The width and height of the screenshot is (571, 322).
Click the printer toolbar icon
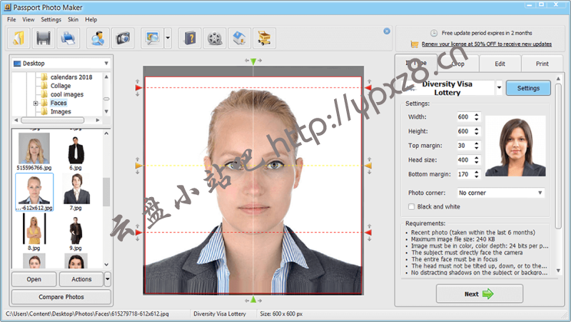[68, 39]
